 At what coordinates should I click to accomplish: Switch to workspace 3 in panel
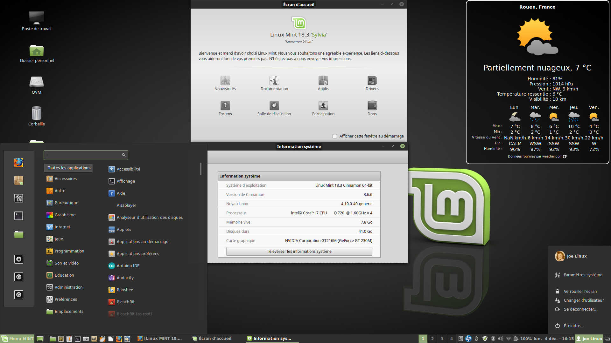pyautogui.click(x=442, y=339)
